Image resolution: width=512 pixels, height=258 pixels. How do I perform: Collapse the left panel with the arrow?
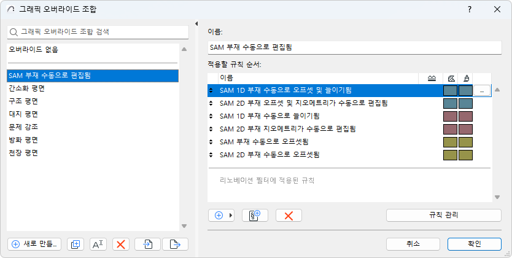196,23
